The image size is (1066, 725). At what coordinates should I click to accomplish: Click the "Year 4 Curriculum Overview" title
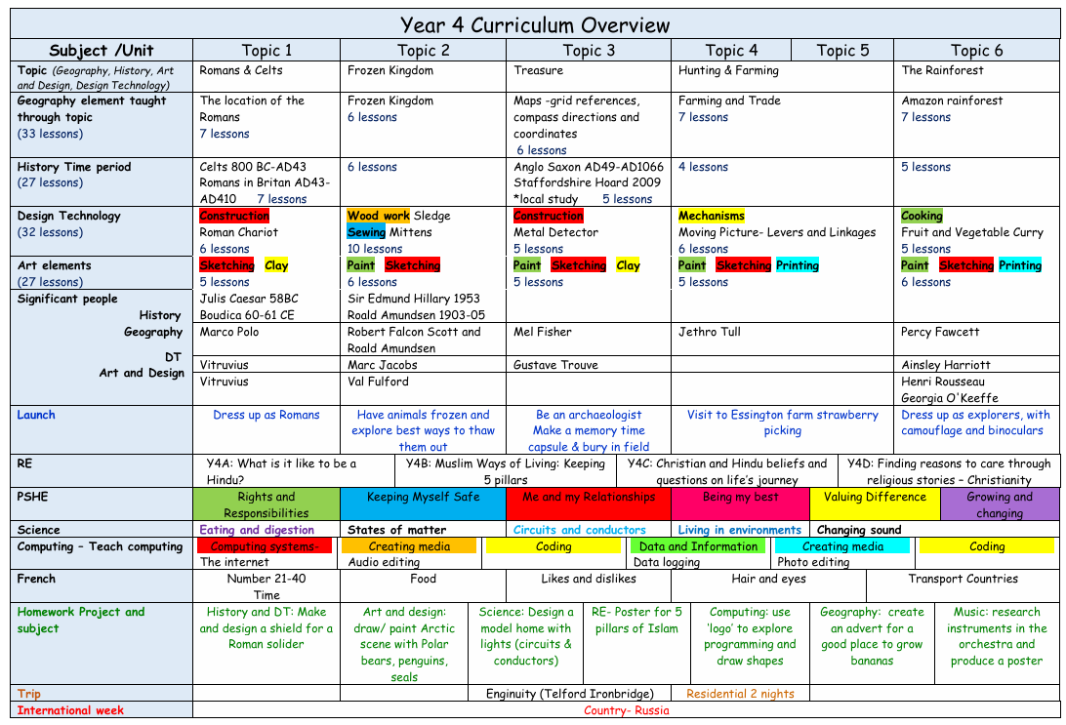535,25
